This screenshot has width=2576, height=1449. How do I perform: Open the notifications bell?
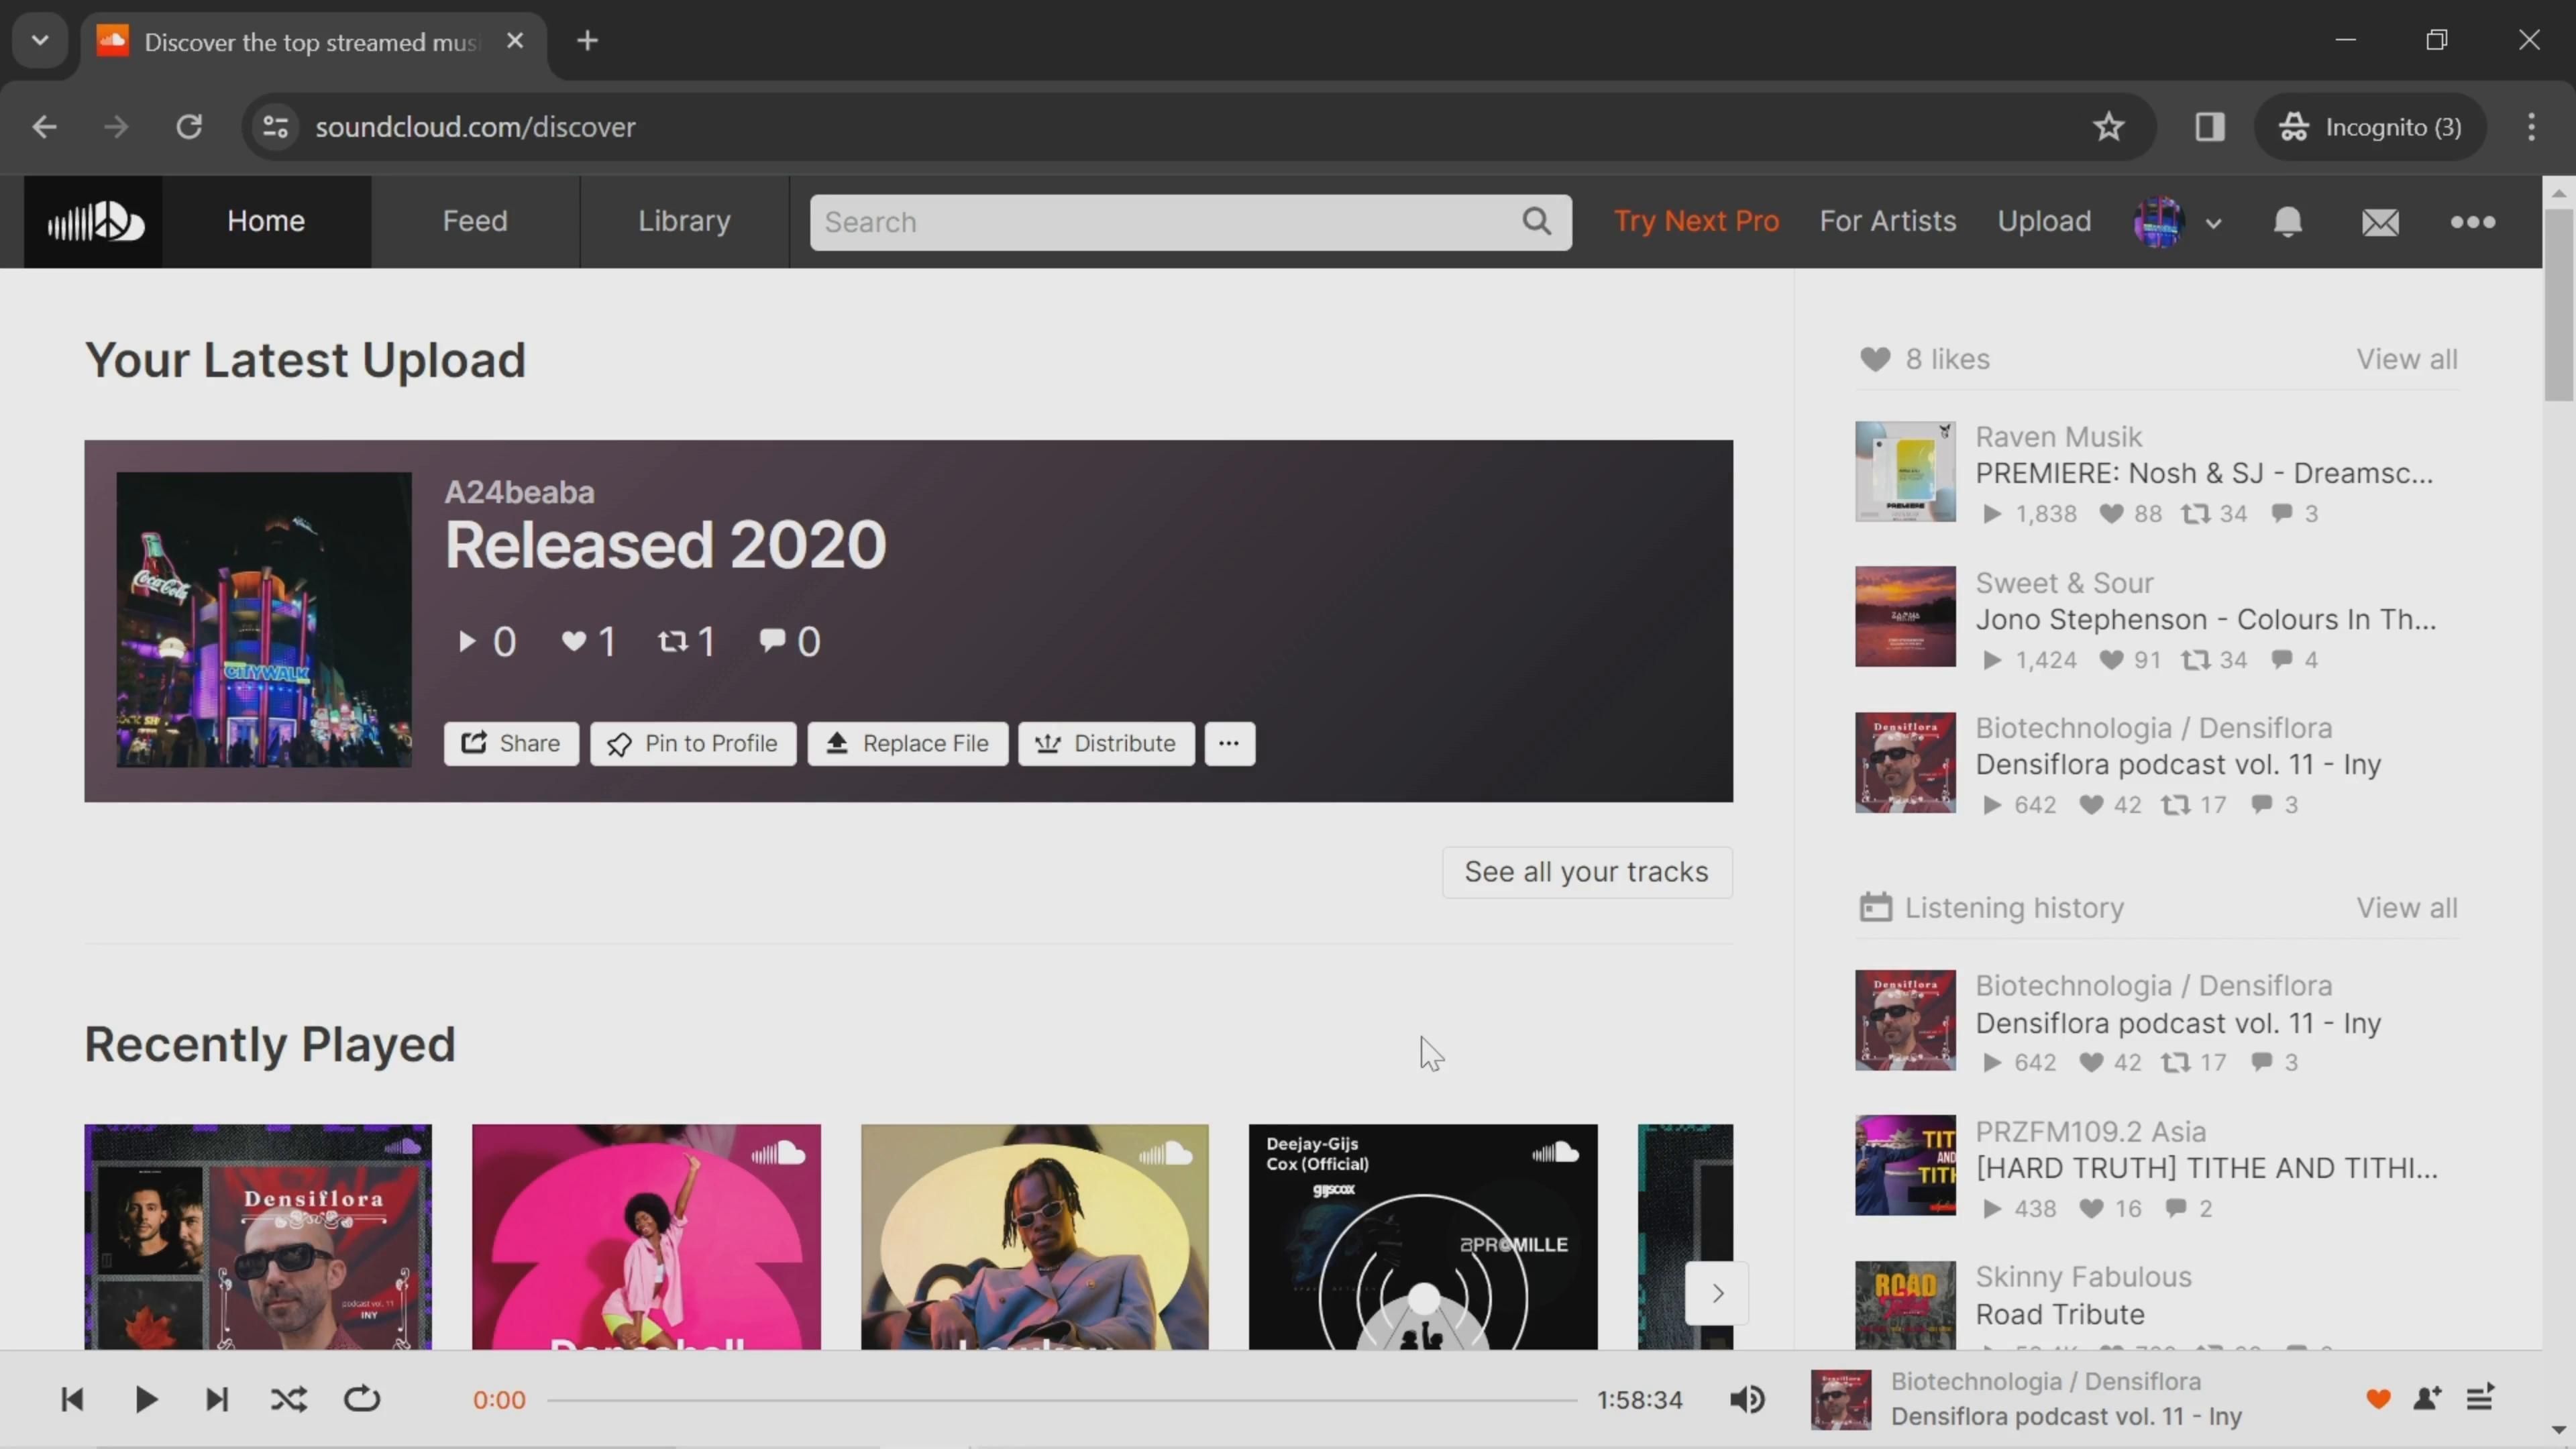click(2287, 221)
